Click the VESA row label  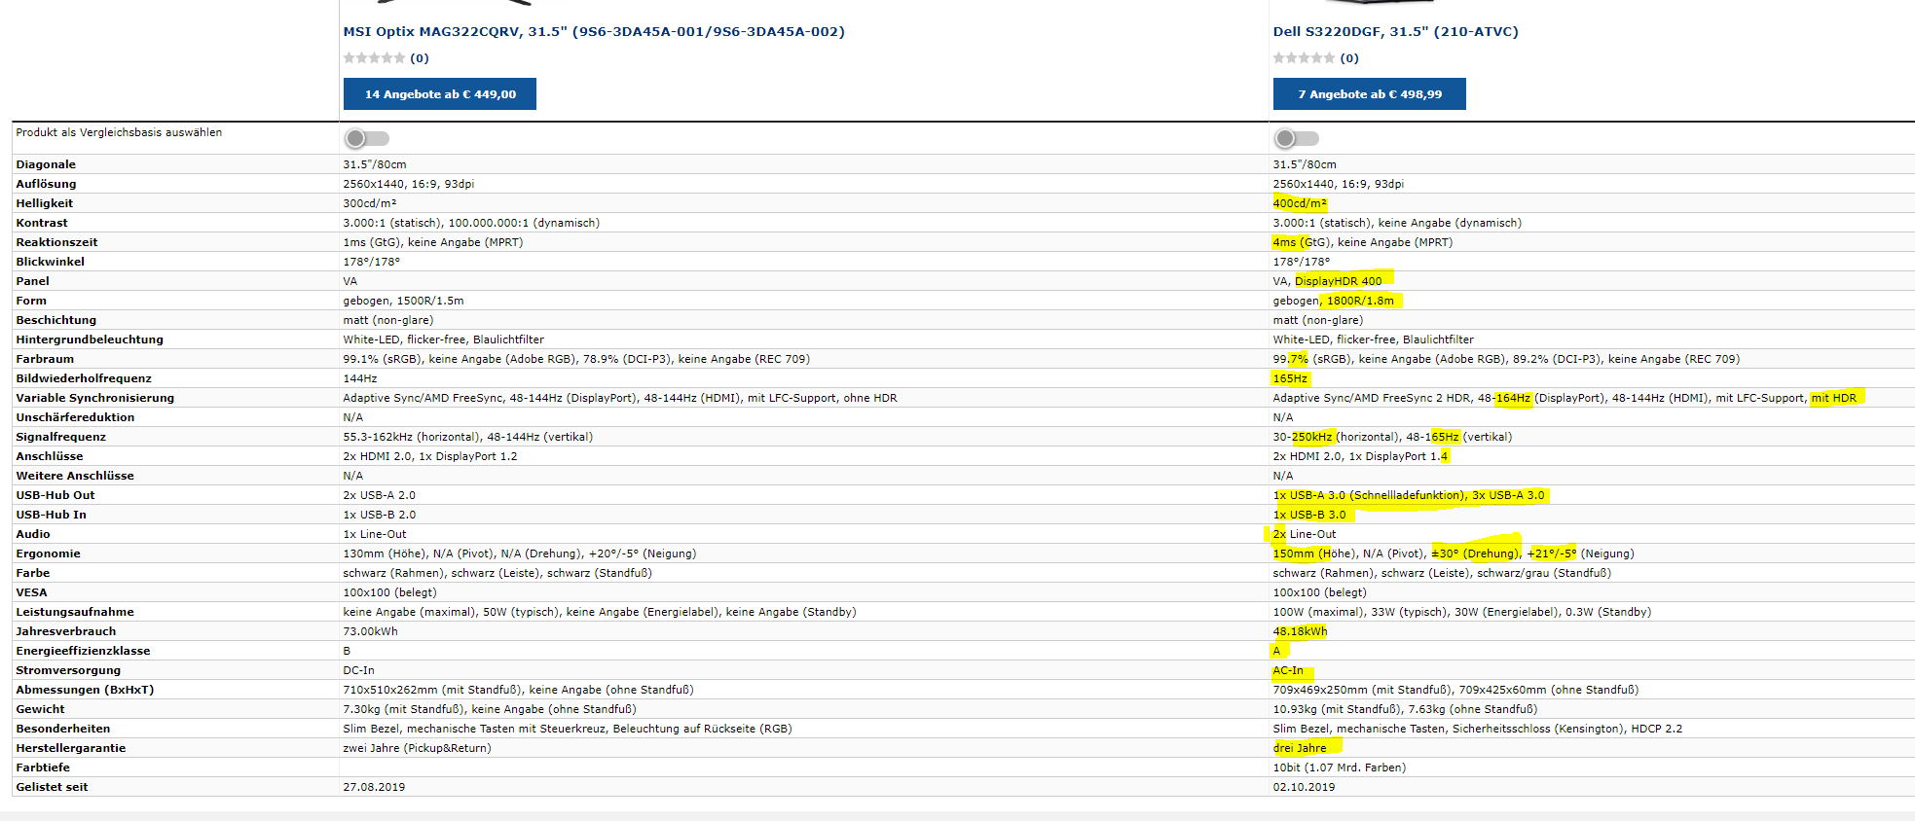point(31,592)
